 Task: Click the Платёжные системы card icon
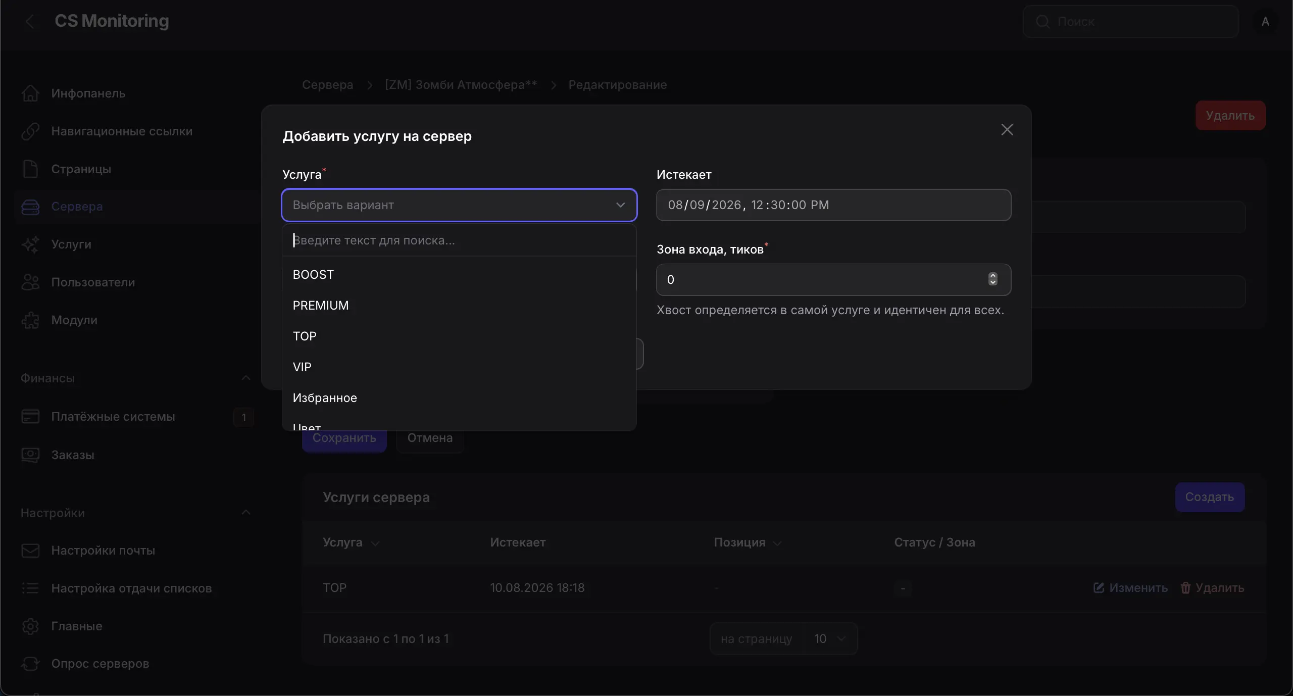coord(30,417)
